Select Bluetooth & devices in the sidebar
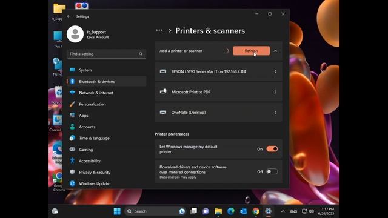 107,81
